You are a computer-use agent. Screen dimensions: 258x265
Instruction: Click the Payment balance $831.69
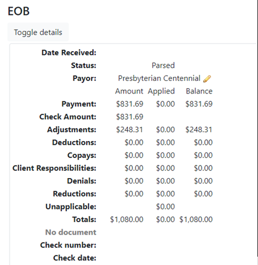(199, 104)
